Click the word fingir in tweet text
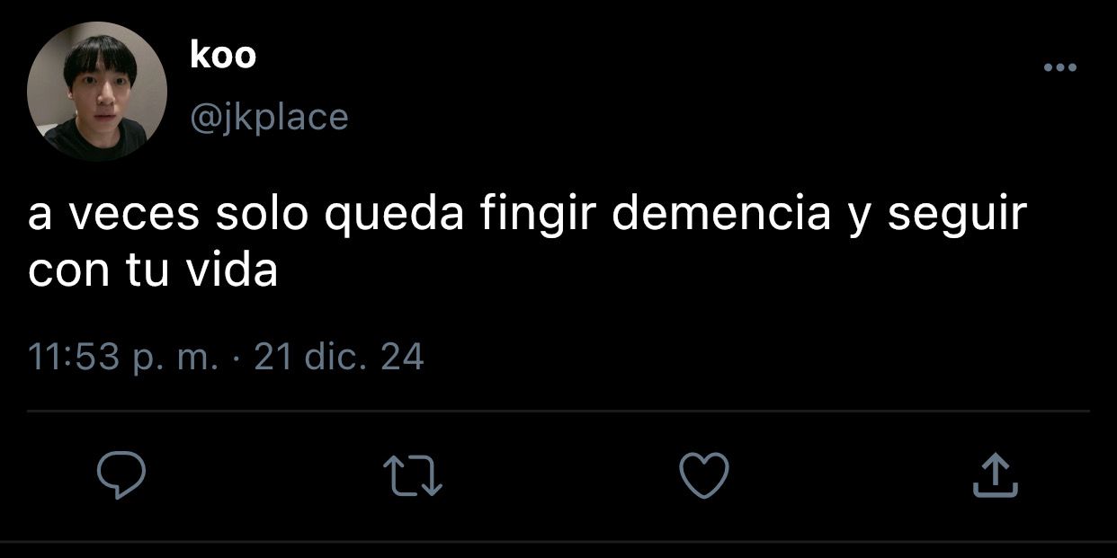Screen dimensions: 1117x558 pos(538,217)
